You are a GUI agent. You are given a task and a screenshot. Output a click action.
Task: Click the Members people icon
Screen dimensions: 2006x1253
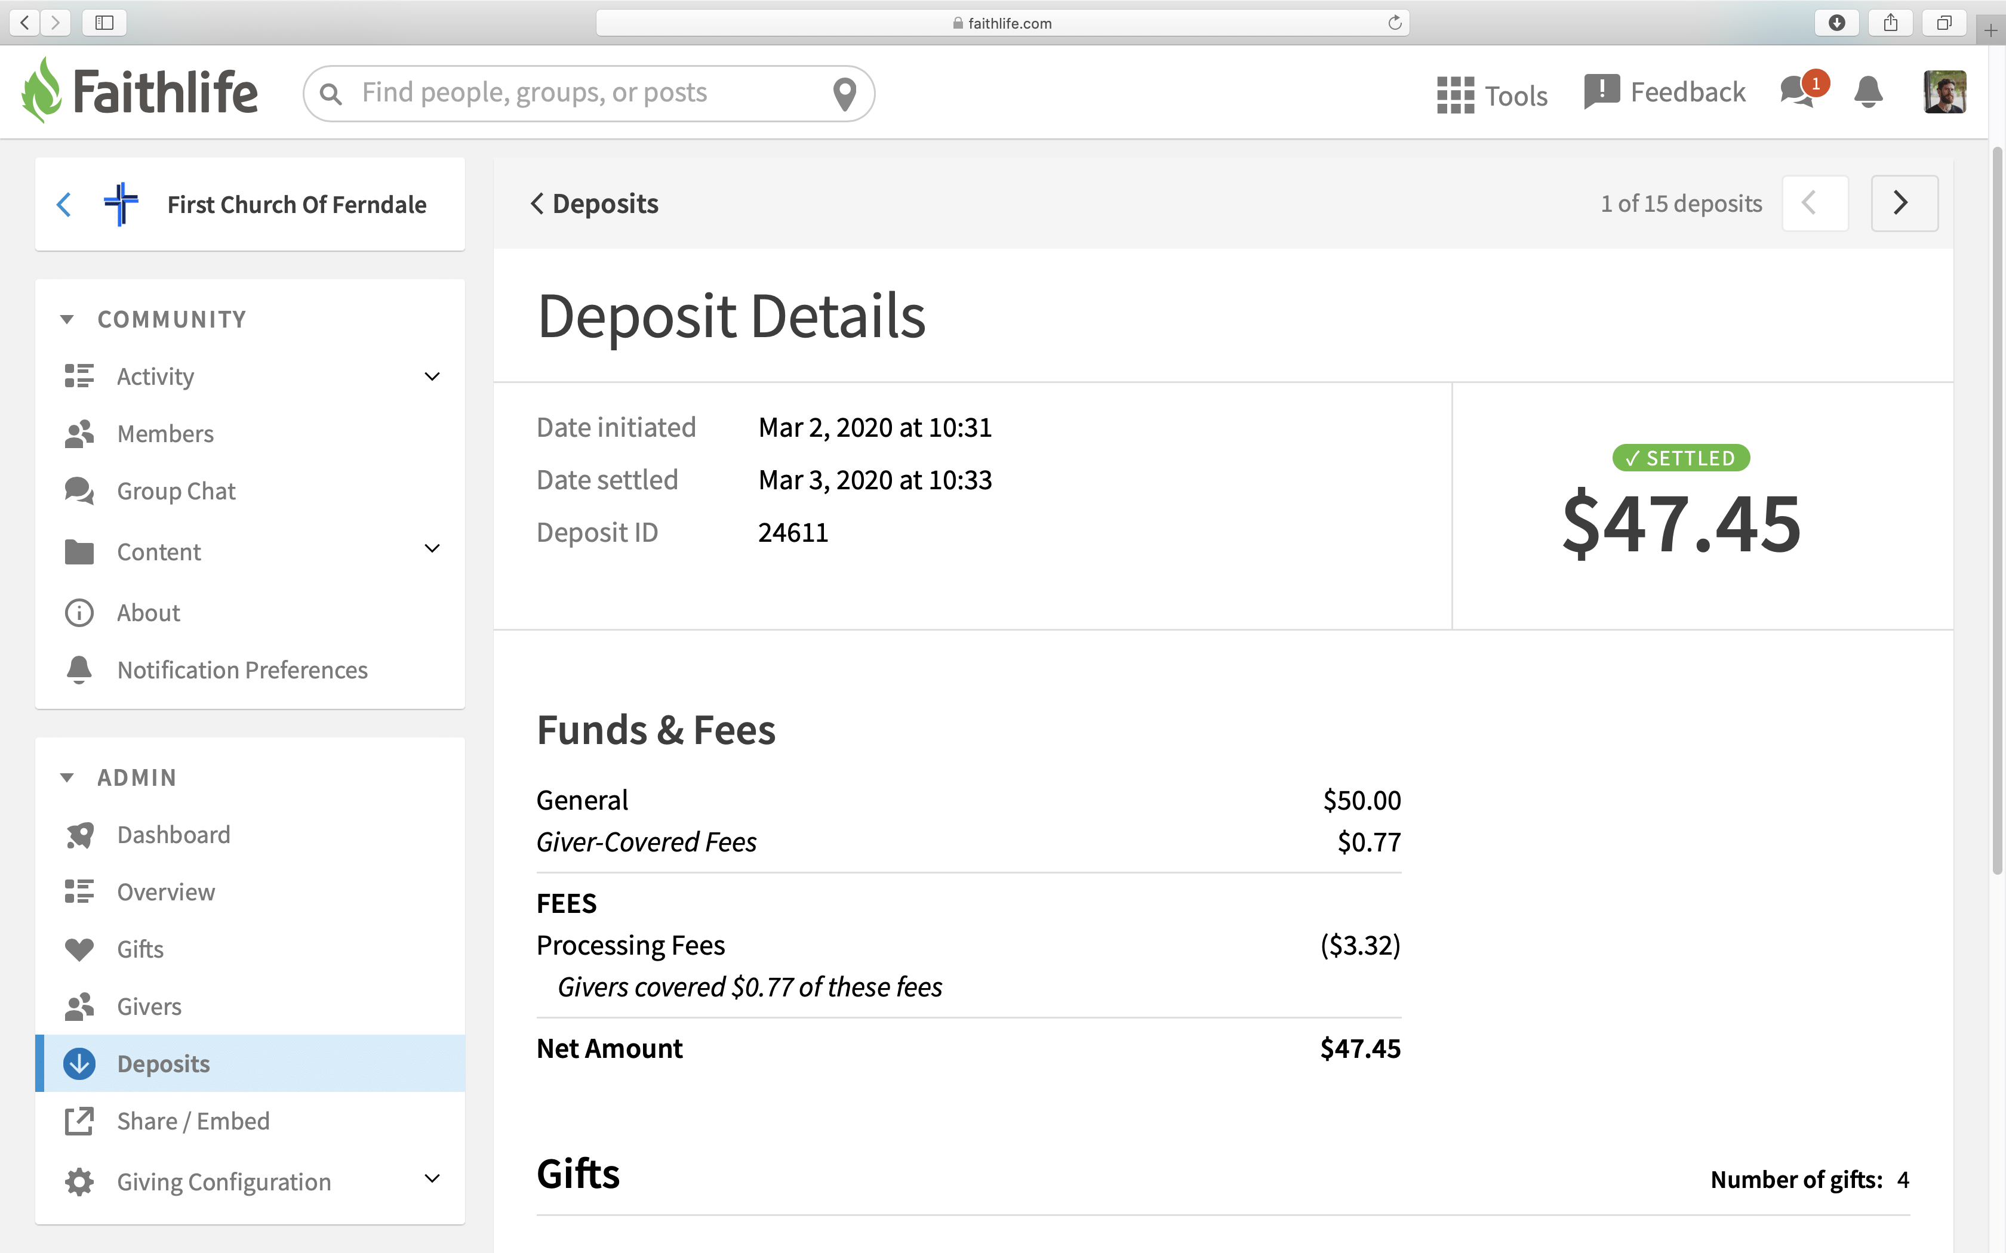click(79, 433)
